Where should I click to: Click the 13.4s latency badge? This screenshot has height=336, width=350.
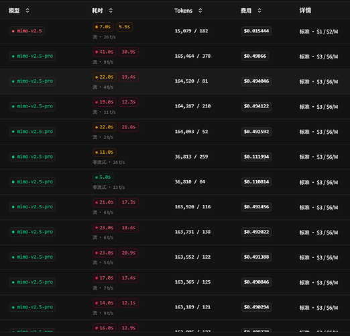coord(129,278)
